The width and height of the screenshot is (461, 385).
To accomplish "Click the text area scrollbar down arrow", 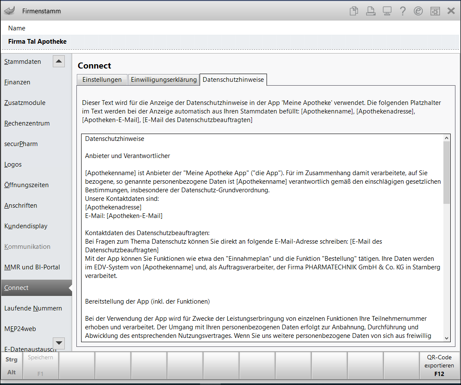I will tap(446, 338).
